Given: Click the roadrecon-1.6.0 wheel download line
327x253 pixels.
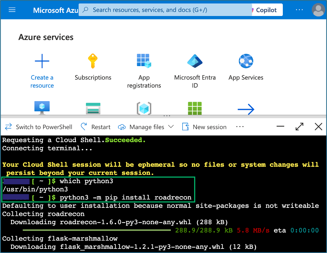Looking at the screenshot, I should click(119, 222).
